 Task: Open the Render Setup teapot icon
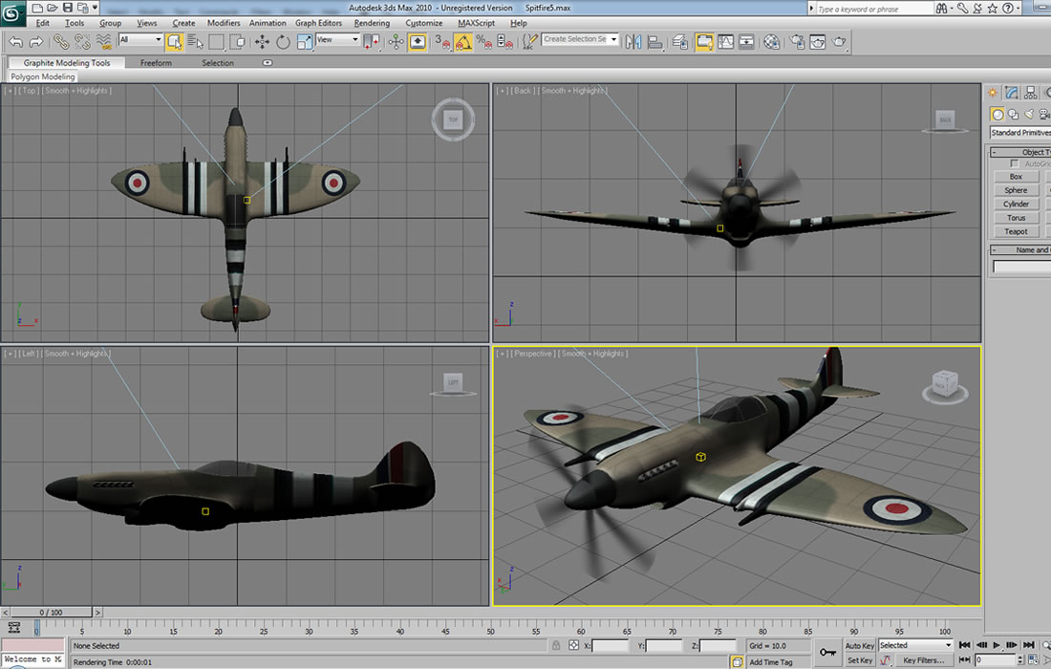(x=795, y=41)
